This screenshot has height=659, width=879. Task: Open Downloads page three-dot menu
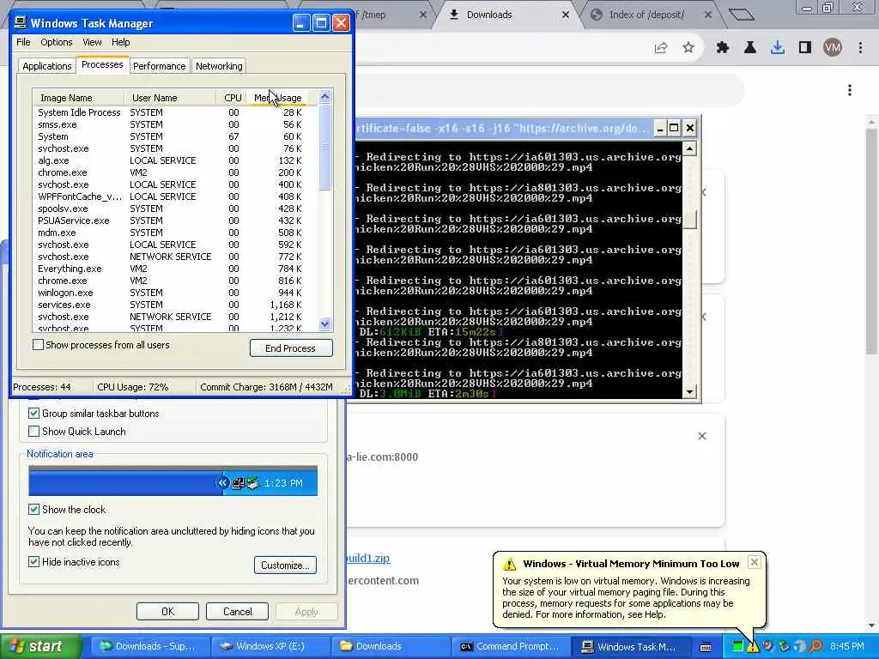click(x=850, y=90)
